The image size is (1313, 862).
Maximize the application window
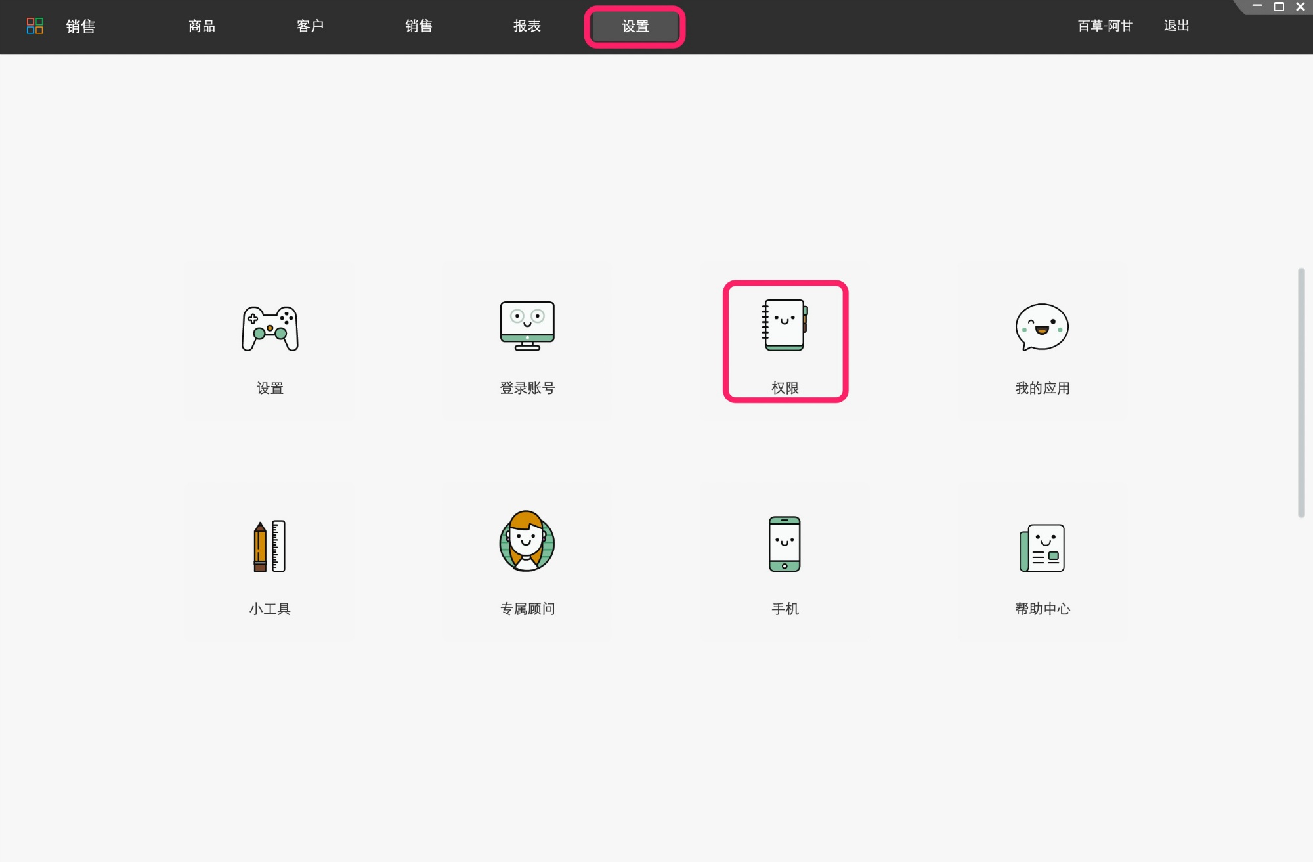(x=1279, y=7)
